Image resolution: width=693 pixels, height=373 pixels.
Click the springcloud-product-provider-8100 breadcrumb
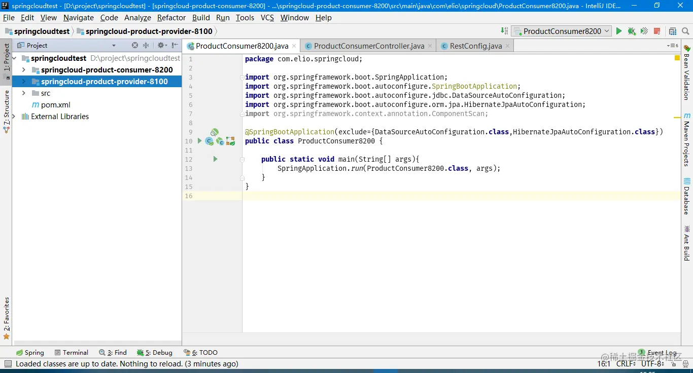tap(145, 31)
